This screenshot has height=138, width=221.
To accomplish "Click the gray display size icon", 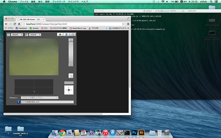I will pyautogui.click(x=27, y=34).
